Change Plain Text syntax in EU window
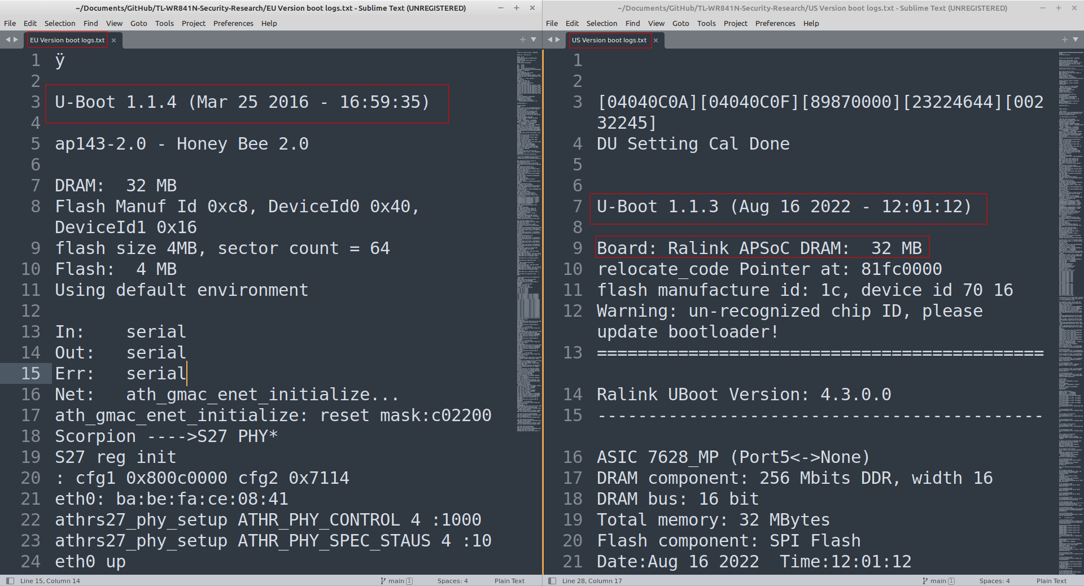Image resolution: width=1084 pixels, height=586 pixels. click(x=509, y=580)
